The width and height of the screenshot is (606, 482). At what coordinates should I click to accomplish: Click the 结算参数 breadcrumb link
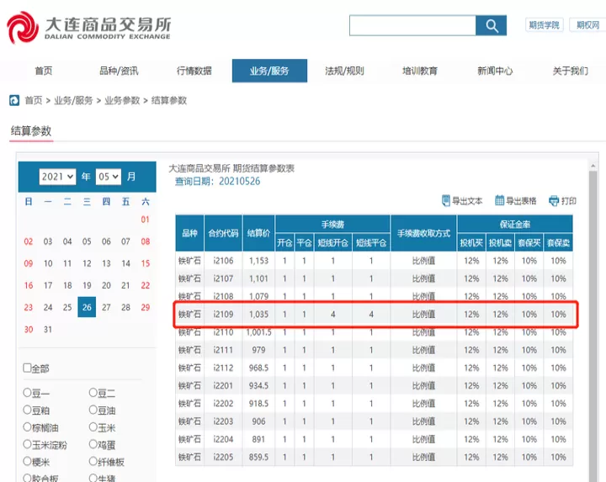(x=169, y=100)
